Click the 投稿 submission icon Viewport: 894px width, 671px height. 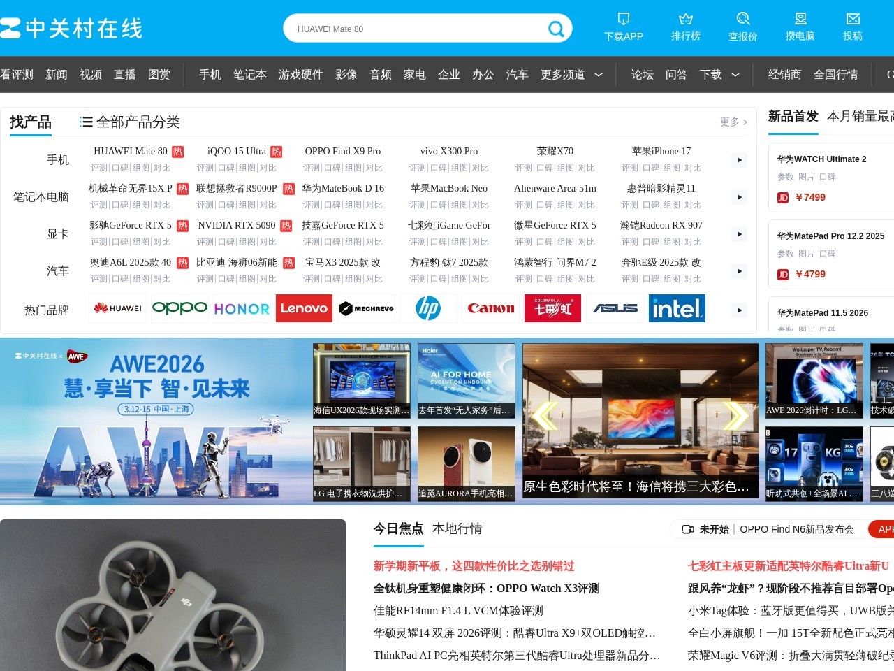click(x=853, y=27)
